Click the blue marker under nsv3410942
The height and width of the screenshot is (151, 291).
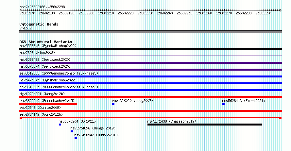[x=76, y=138]
